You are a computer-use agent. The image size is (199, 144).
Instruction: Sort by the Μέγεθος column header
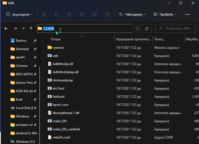coord(192,39)
